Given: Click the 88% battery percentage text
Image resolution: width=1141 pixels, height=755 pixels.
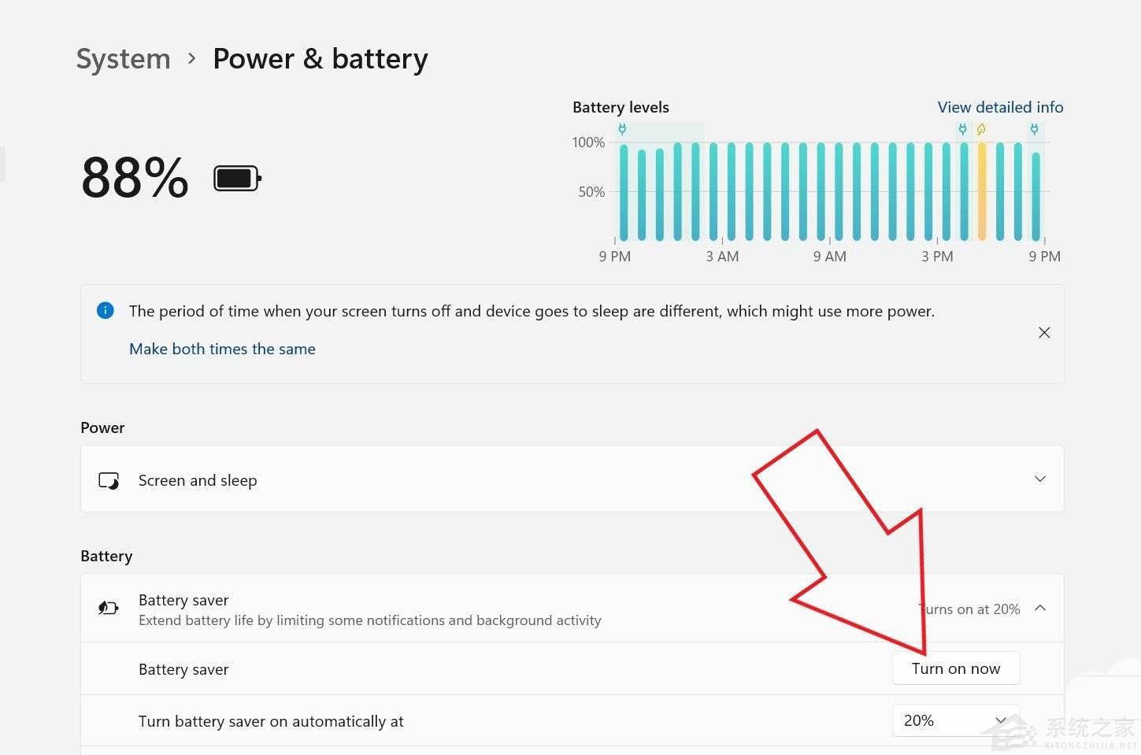Looking at the screenshot, I should pos(135,178).
